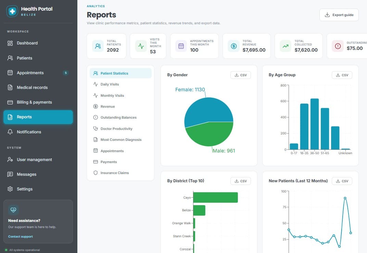Viewport: 367px width, 253px height.
Task: Open the Messages section
Action: [x=38, y=174]
